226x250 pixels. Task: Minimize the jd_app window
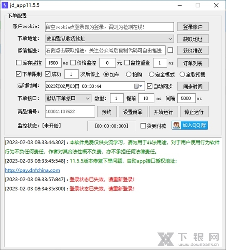tap(180, 5)
